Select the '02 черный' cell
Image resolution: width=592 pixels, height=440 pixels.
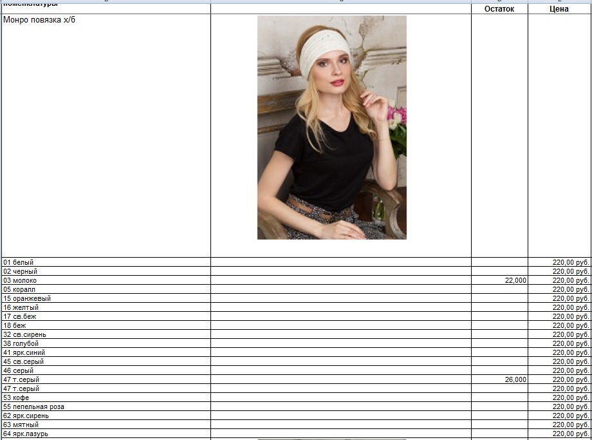click(106, 271)
